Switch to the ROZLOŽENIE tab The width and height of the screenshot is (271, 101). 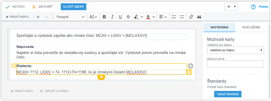(251, 27)
